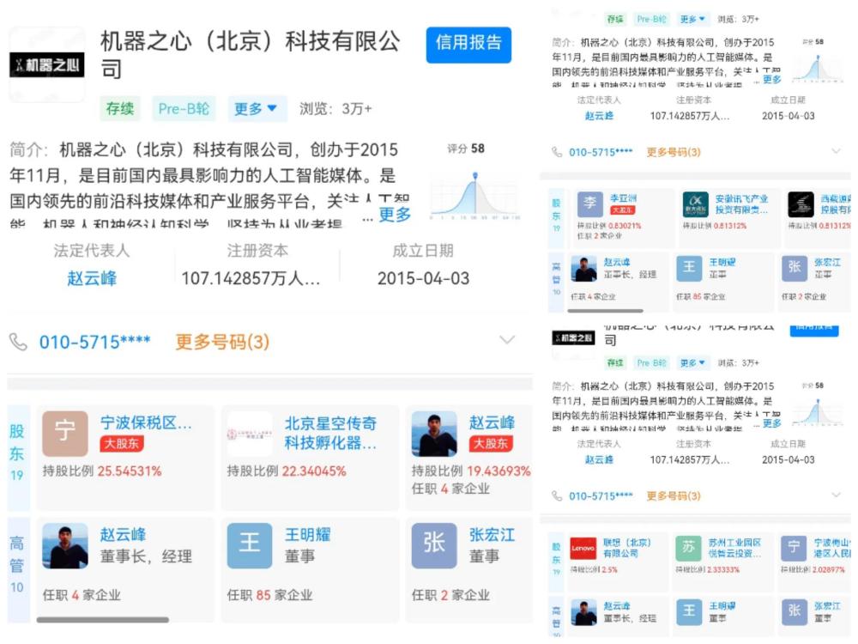858x644 pixels.
Task: Click the horizontal scrollbar under 高管 cards, left panel
Action: (103, 620)
